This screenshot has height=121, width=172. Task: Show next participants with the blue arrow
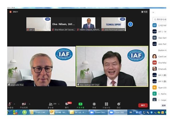coord(130,24)
